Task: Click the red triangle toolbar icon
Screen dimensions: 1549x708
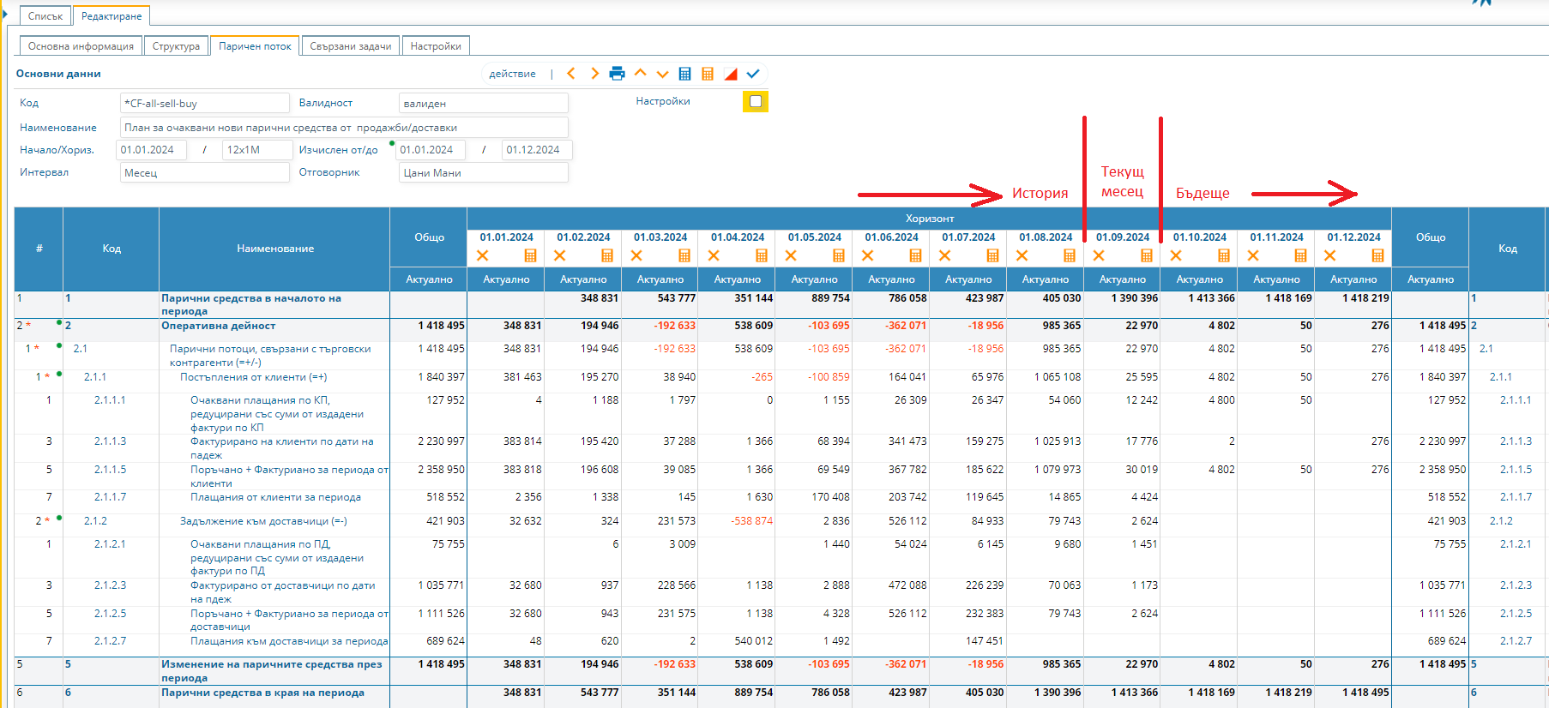Action: click(731, 74)
